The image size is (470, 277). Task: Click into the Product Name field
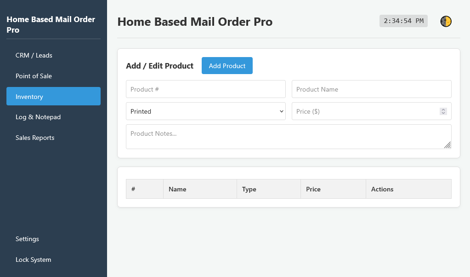click(371, 89)
